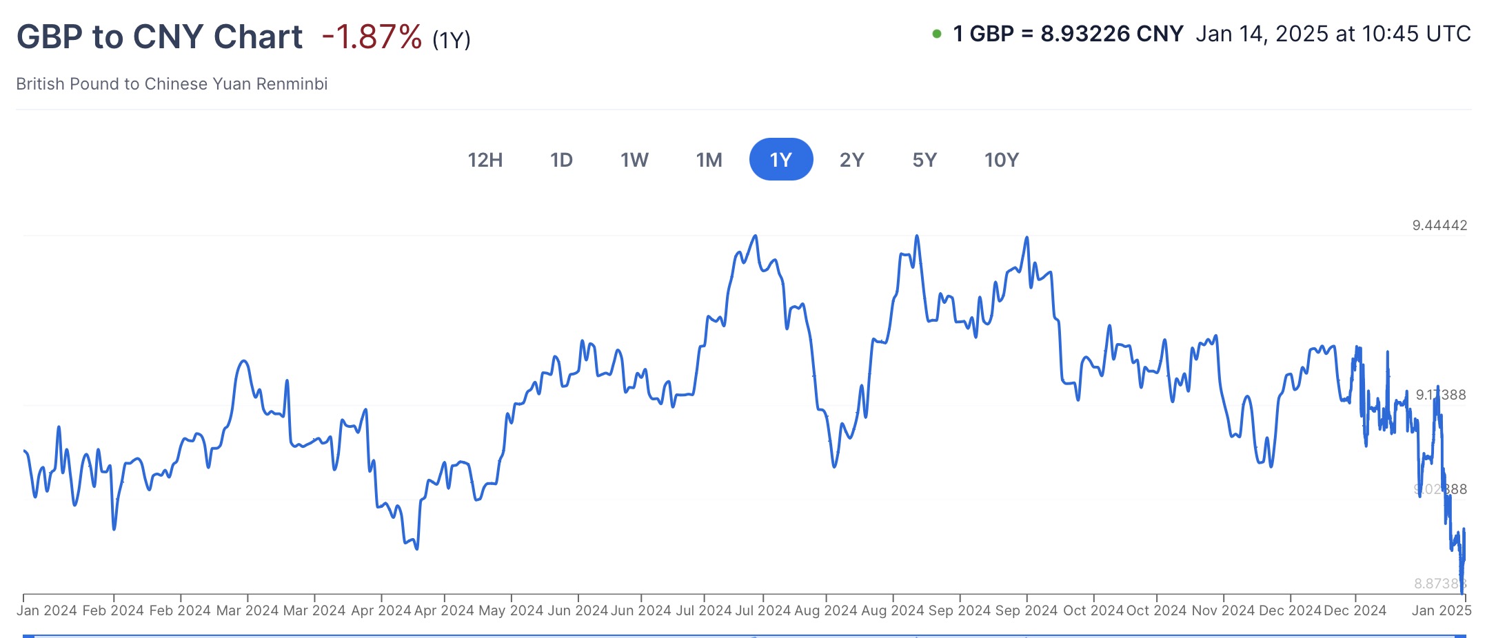Click the green live rate status dot
The image size is (1496, 638).
click(936, 34)
